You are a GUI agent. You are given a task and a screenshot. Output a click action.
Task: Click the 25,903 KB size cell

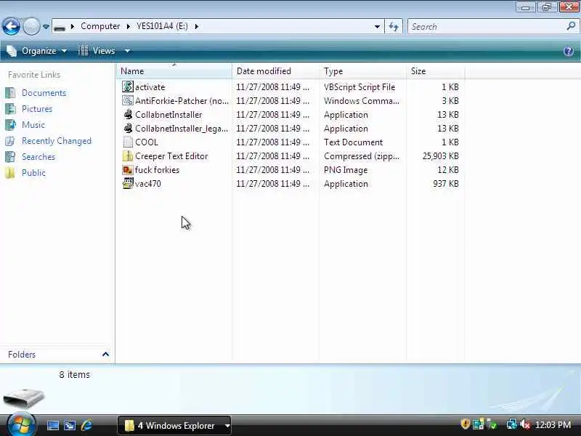[441, 156]
